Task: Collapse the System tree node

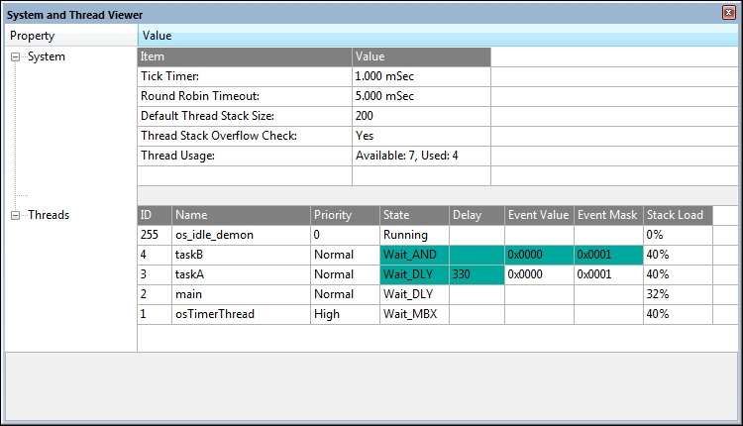Action: pyautogui.click(x=16, y=57)
